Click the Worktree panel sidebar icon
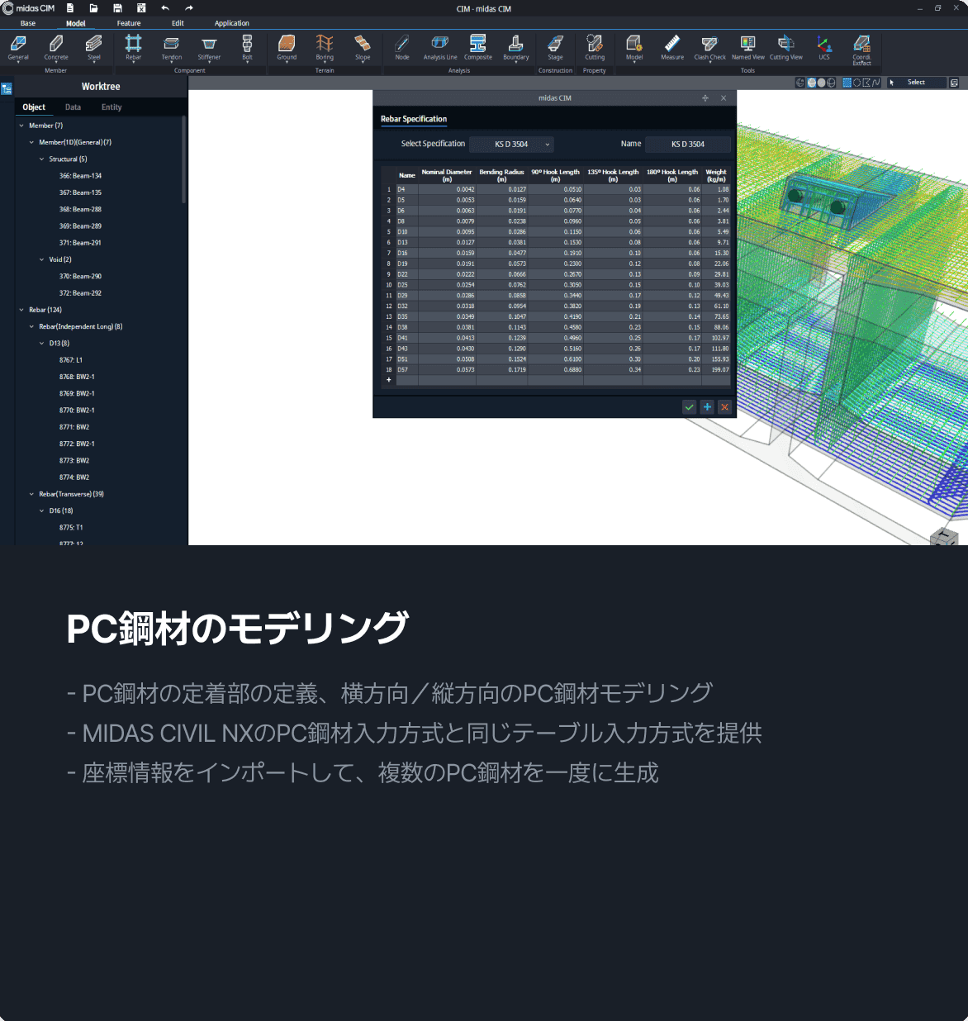This screenshot has width=968, height=1021. click(x=7, y=88)
